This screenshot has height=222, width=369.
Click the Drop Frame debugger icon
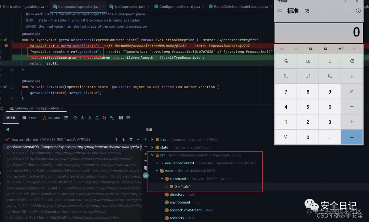point(104,117)
